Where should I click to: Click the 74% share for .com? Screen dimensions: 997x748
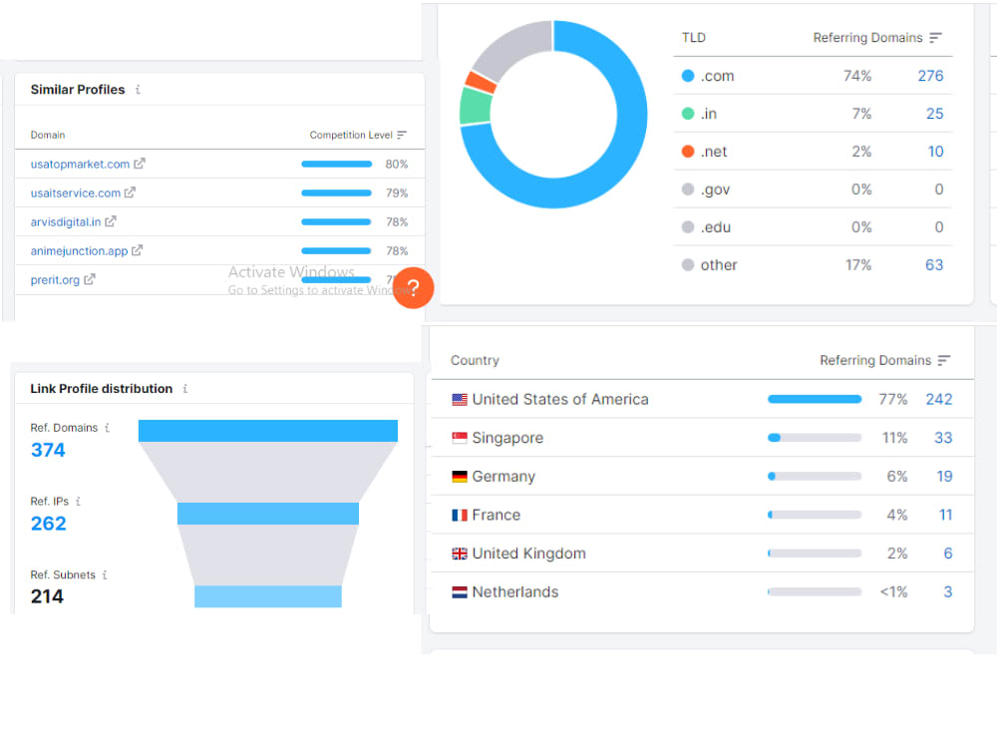[x=857, y=76]
